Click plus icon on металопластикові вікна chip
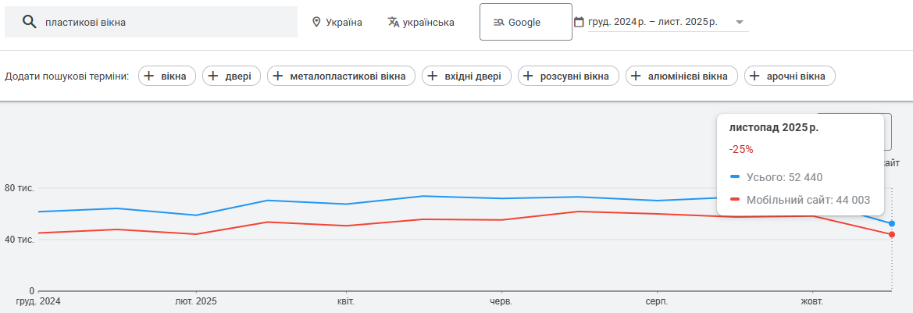This screenshot has height=313, width=913. pos(278,76)
